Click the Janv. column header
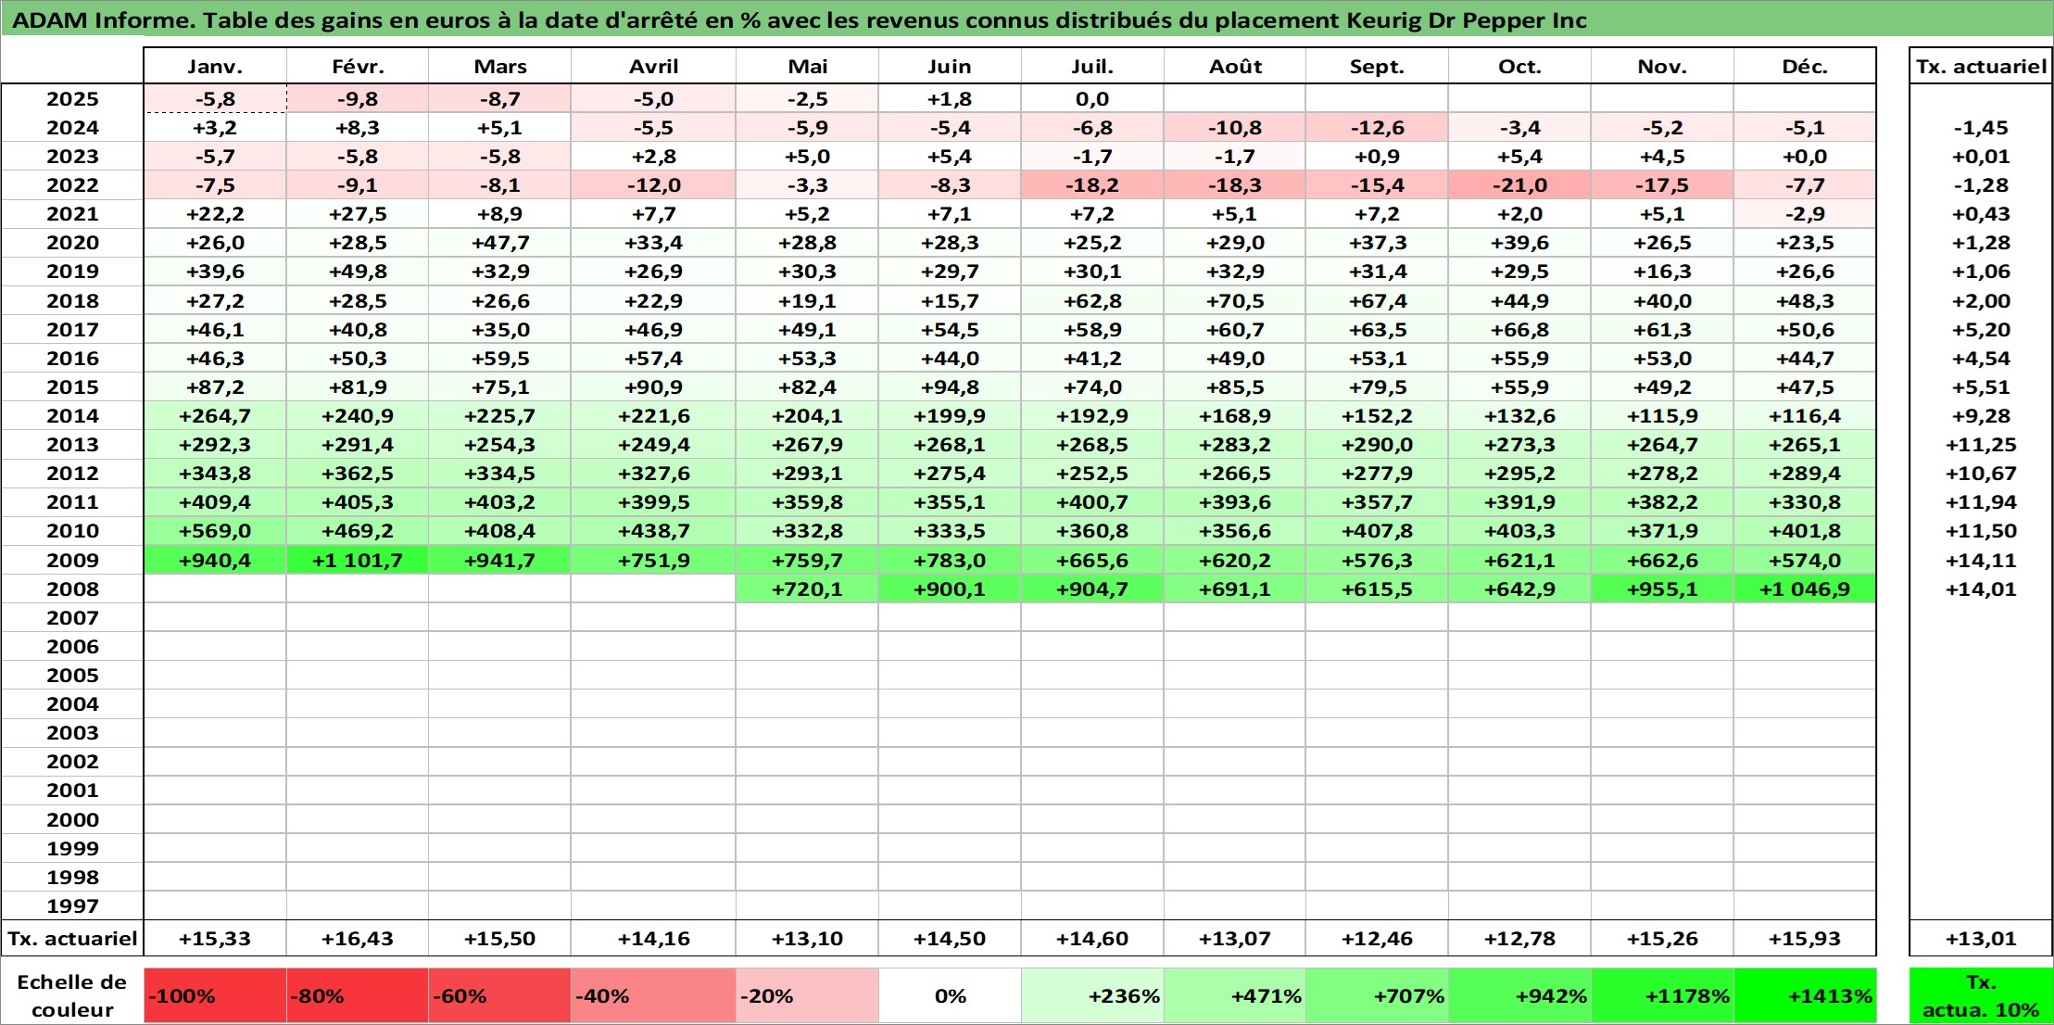Image resolution: width=2054 pixels, height=1025 pixels. pyautogui.click(x=215, y=67)
